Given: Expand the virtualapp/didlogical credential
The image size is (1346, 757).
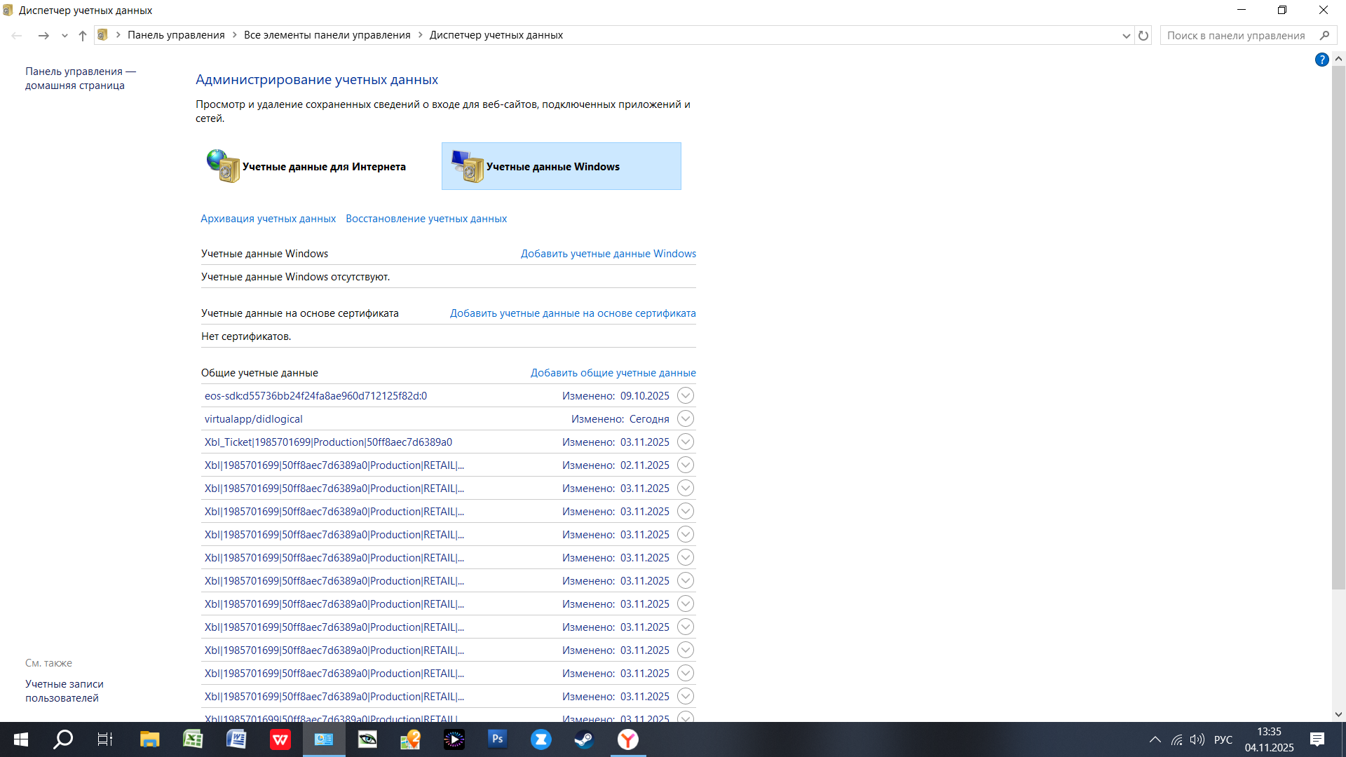Looking at the screenshot, I should [x=686, y=418].
